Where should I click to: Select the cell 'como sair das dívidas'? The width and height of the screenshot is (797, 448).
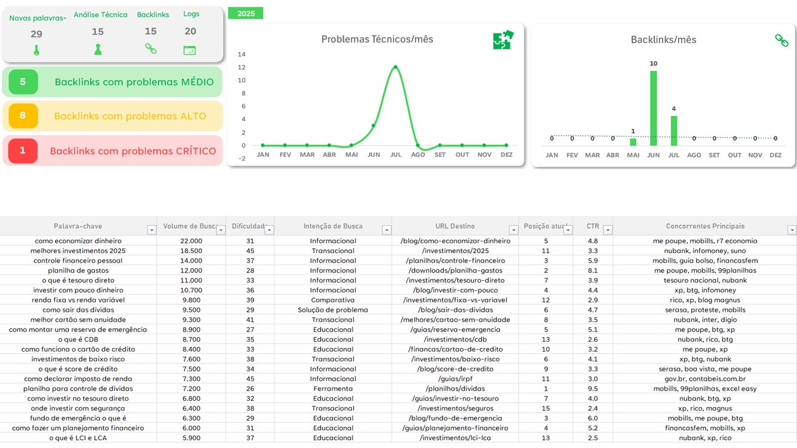[x=78, y=310]
